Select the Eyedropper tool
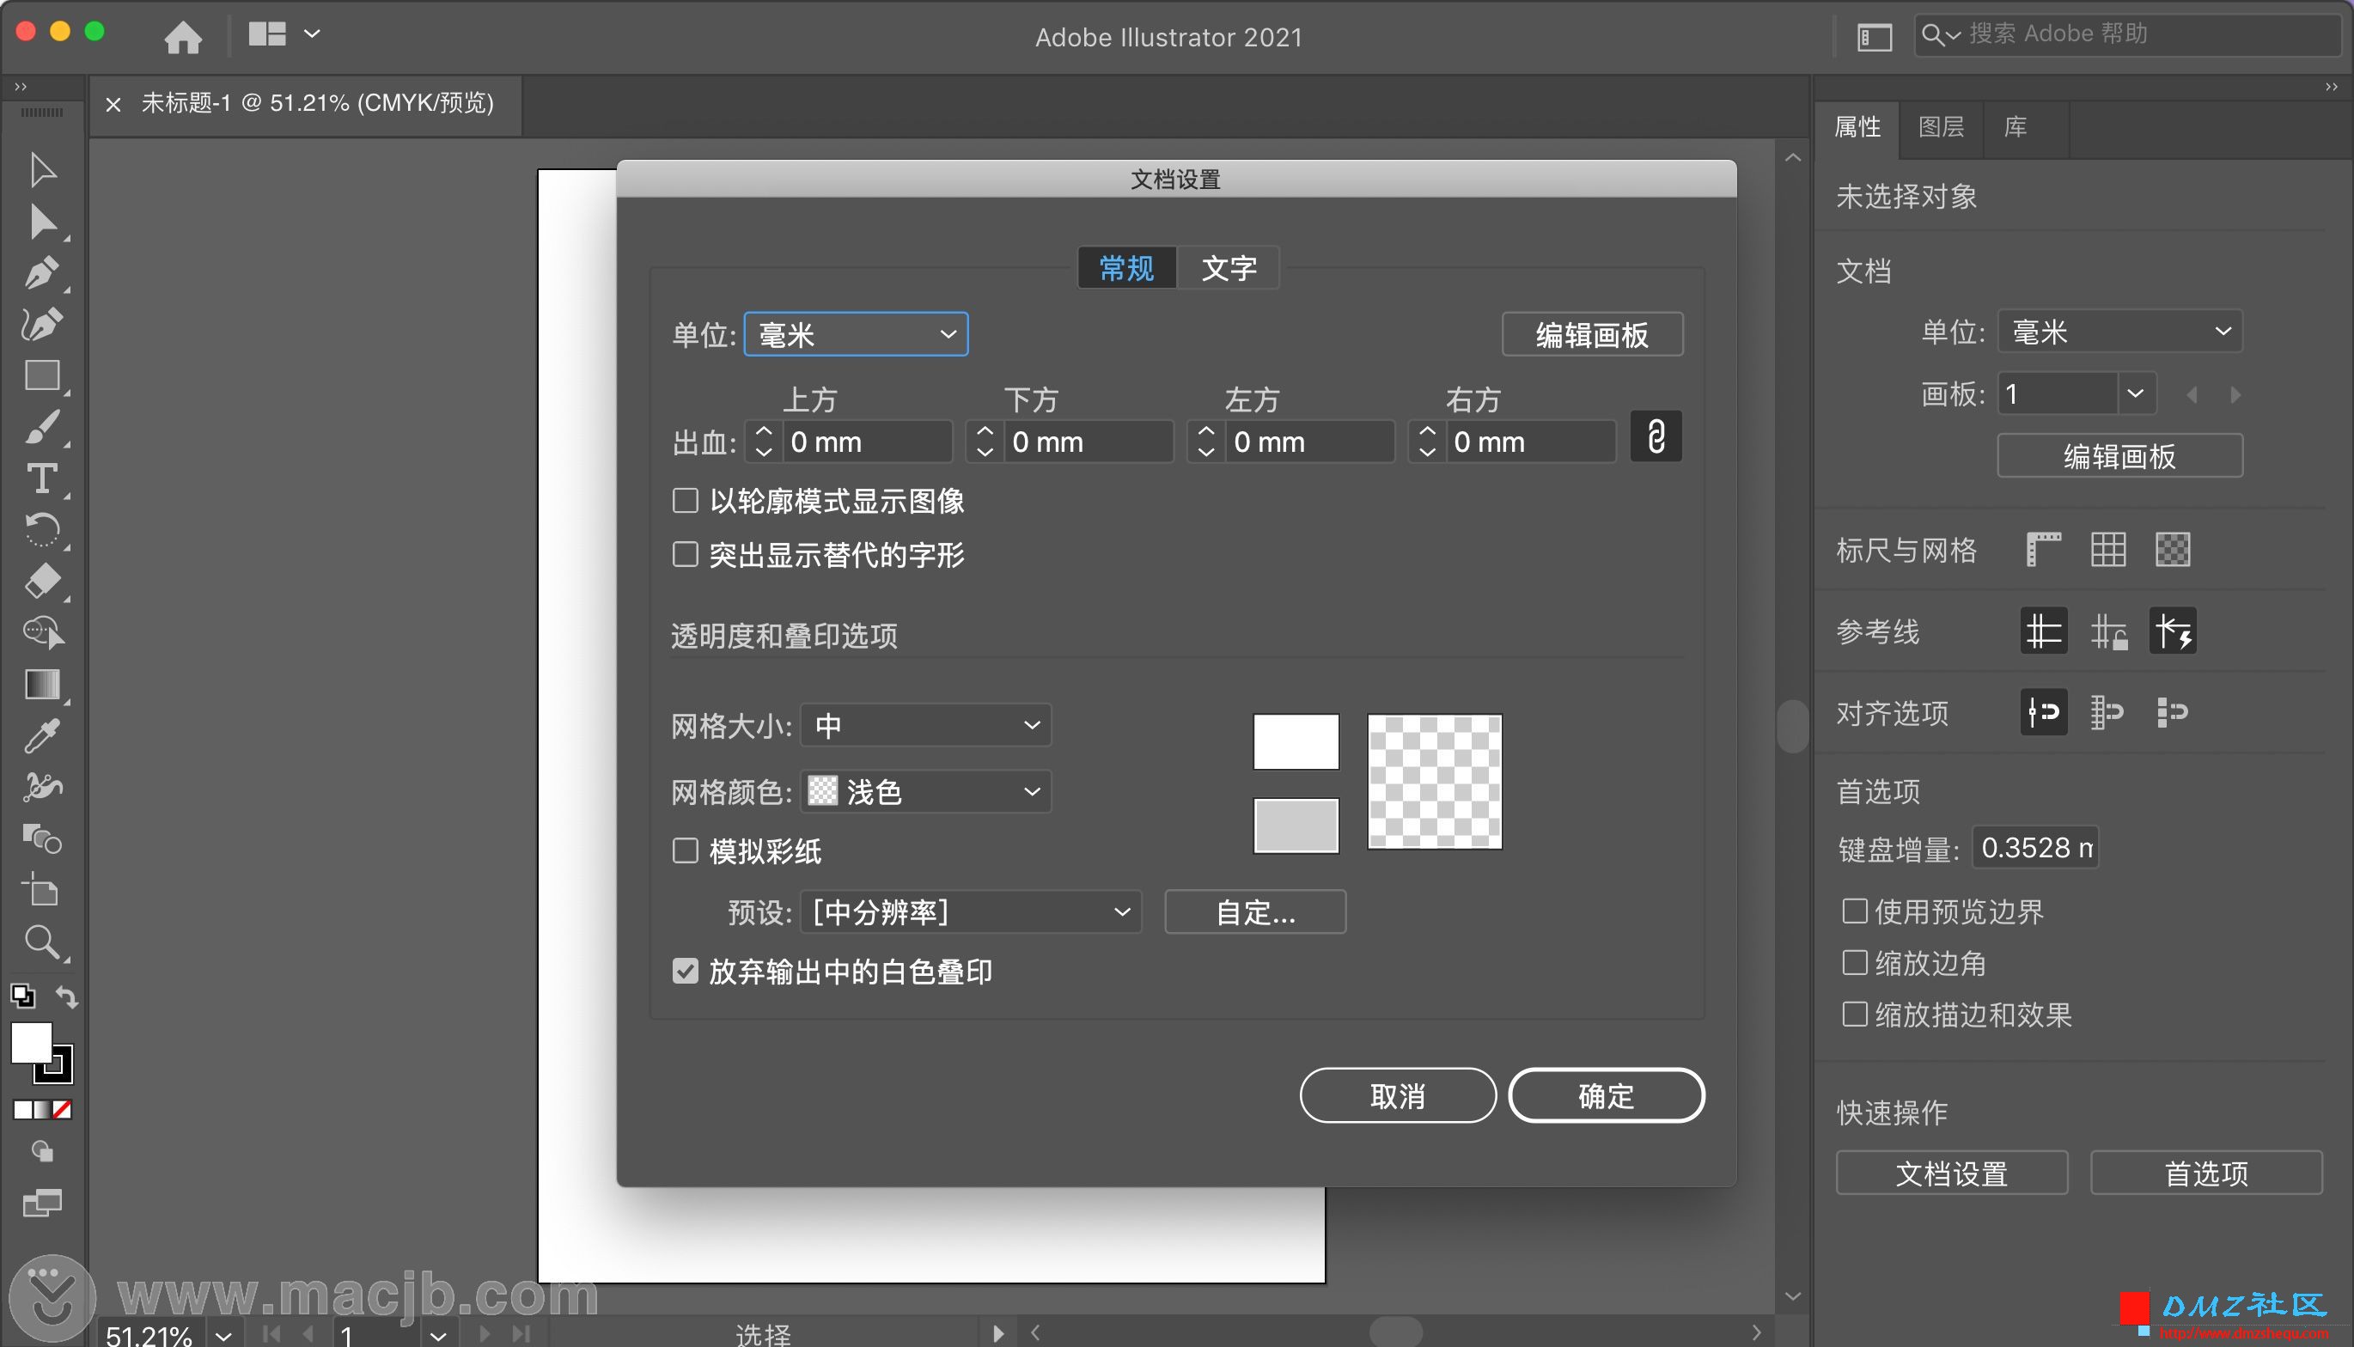The height and width of the screenshot is (1347, 2354). 41,735
